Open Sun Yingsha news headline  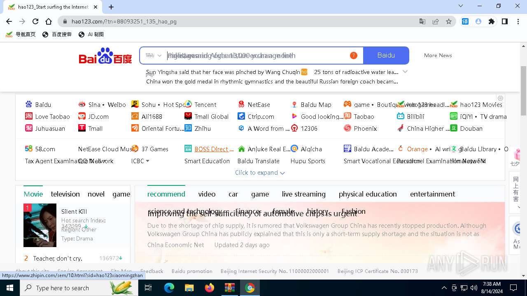(x=223, y=72)
